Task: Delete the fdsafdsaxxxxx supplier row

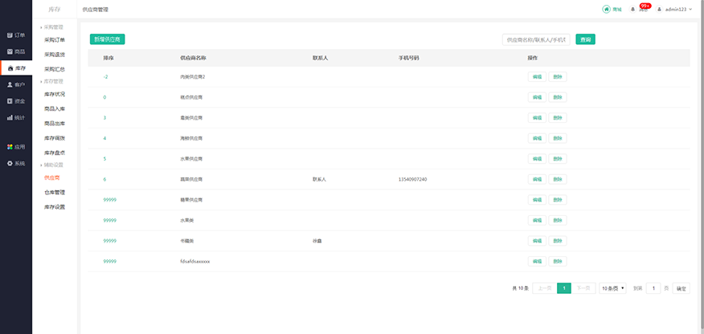Action: (558, 261)
